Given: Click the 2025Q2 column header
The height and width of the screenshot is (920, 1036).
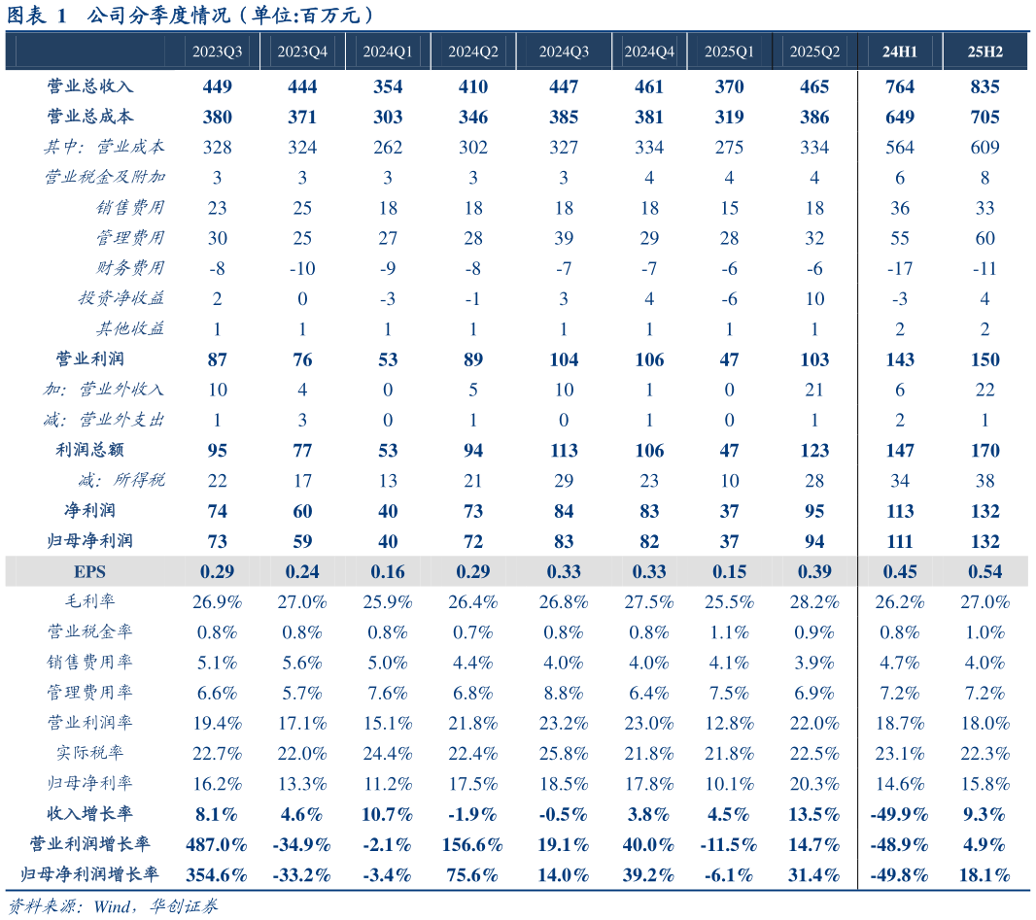Looking at the screenshot, I should coord(814,51).
